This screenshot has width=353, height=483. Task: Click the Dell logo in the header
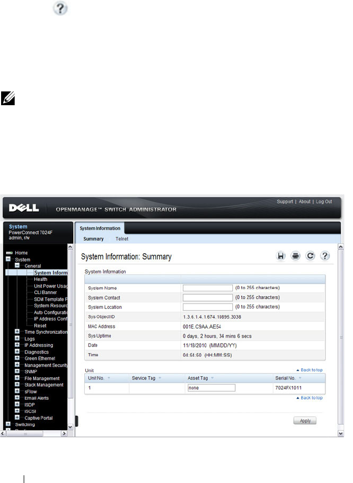(x=24, y=208)
